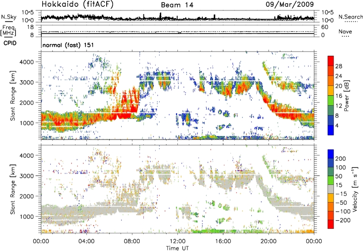The image size is (363, 251).
Task: Click 'Slant Range [km]' label of power panel
Action: click(13, 96)
